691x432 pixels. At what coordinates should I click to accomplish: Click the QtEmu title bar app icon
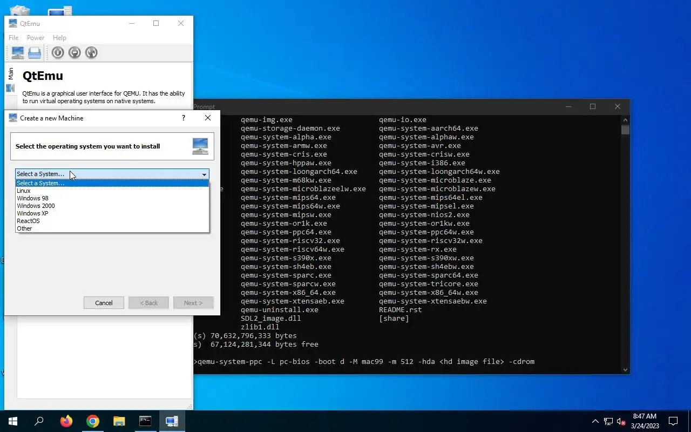[x=13, y=23]
